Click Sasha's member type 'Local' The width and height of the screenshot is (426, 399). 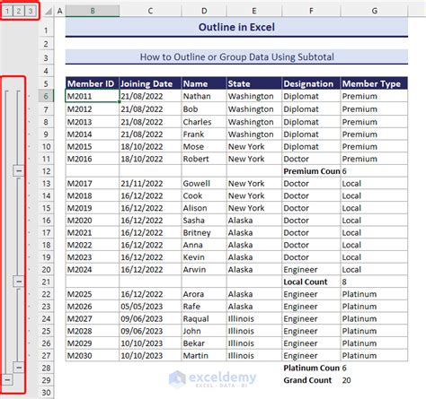pyautogui.click(x=374, y=221)
